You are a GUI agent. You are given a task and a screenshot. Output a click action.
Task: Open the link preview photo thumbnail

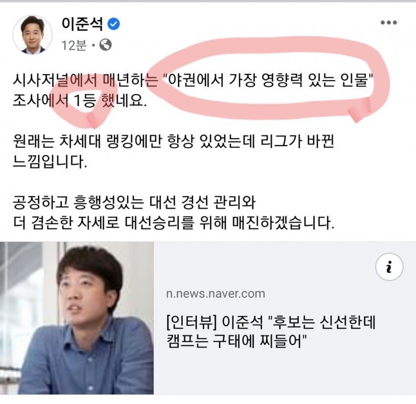[x=77, y=318]
